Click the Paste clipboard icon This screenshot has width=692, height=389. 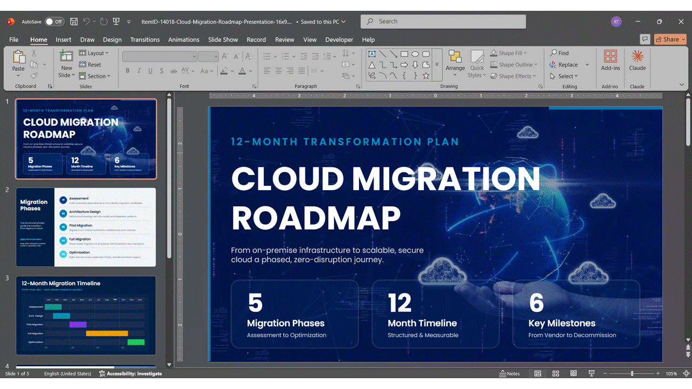[x=18, y=57]
